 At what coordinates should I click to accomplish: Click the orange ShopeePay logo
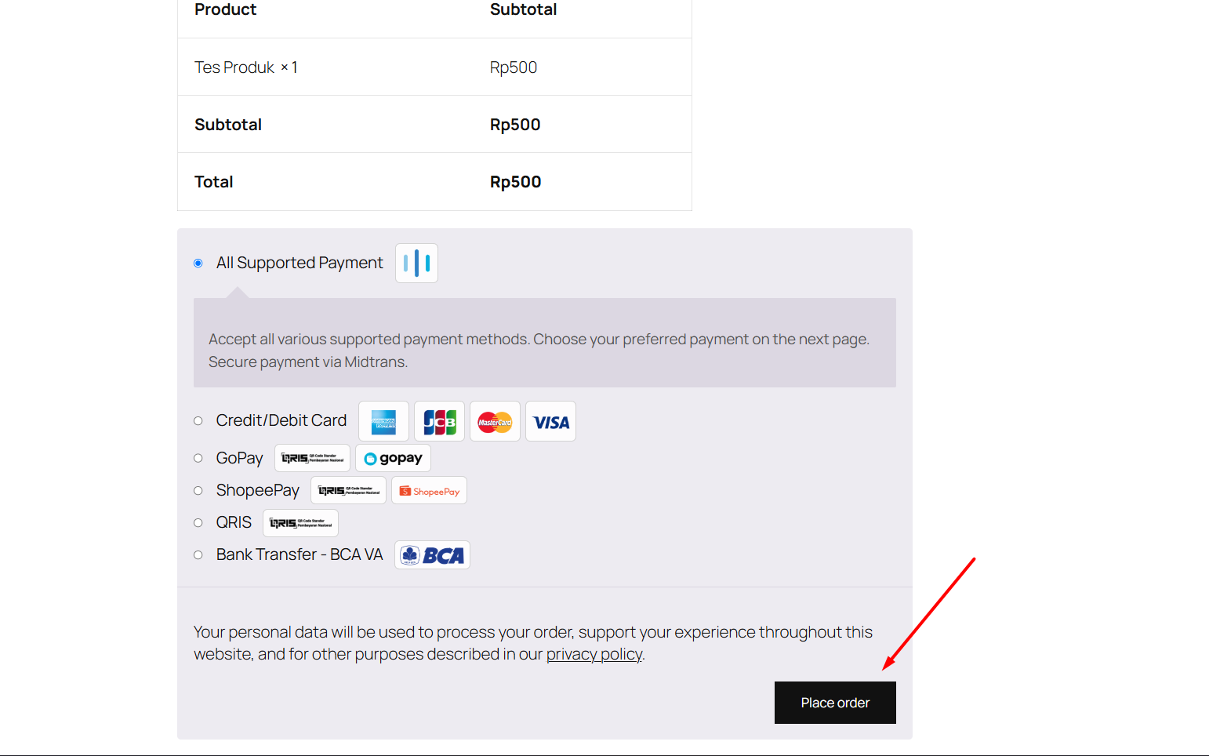click(x=429, y=491)
